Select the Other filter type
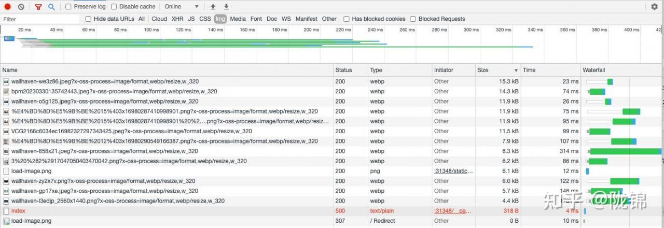This screenshot has width=664, height=228. [329, 19]
